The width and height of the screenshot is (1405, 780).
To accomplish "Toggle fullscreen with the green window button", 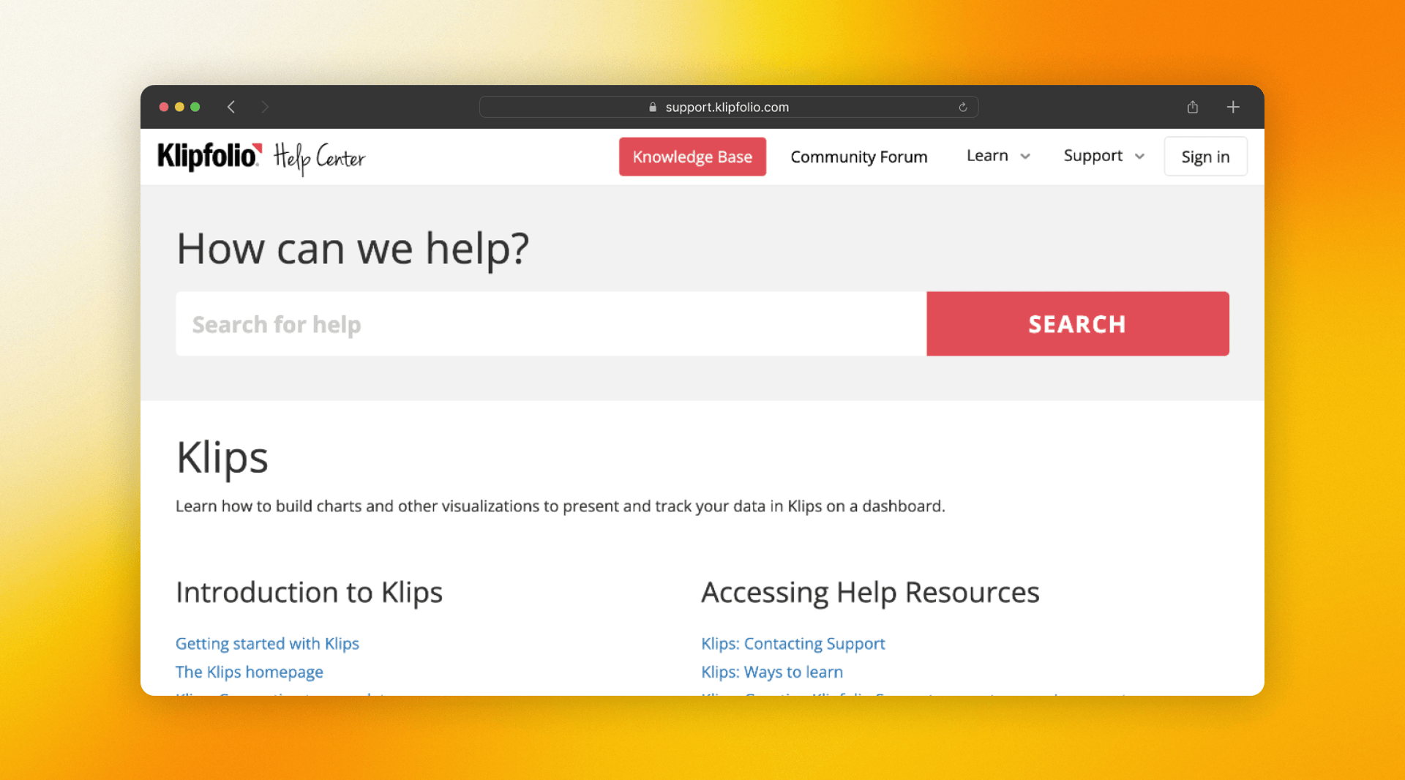I will click(195, 107).
